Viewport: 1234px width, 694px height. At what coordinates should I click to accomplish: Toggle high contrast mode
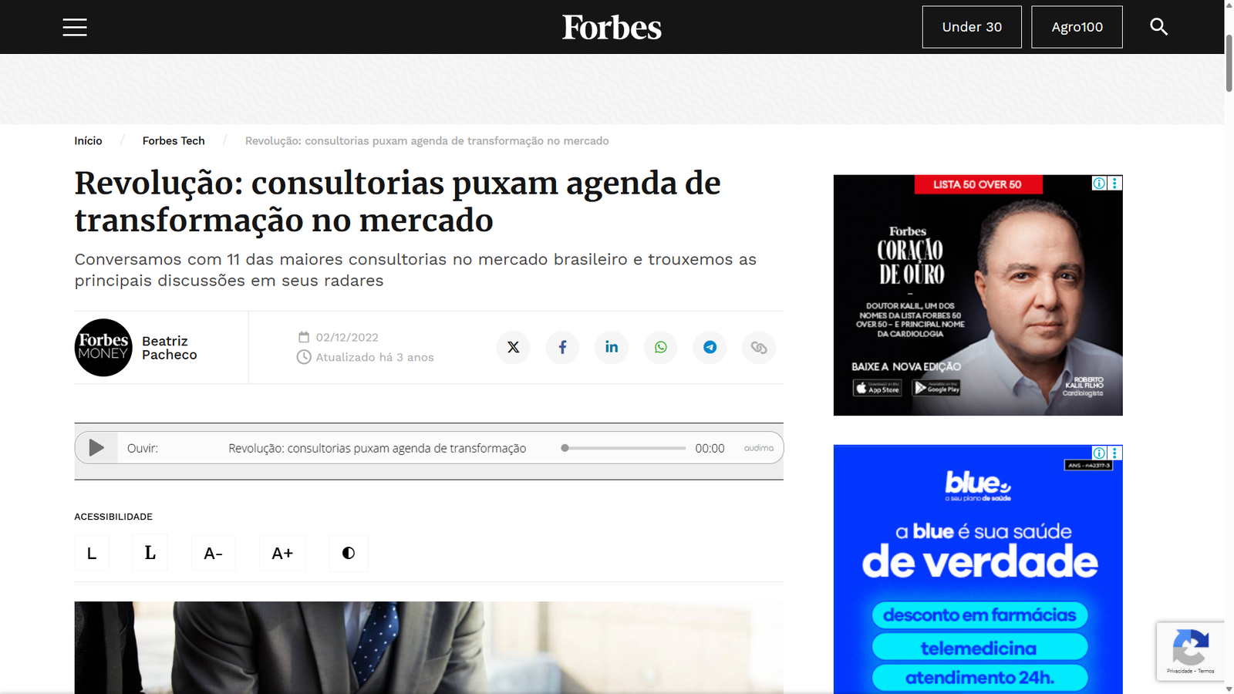click(x=349, y=553)
